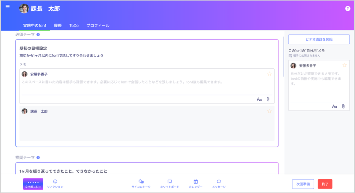Image resolution: width=355 pixels, height=193 pixels.
Task: Open text formatting in private memo
Action: coord(335,106)
